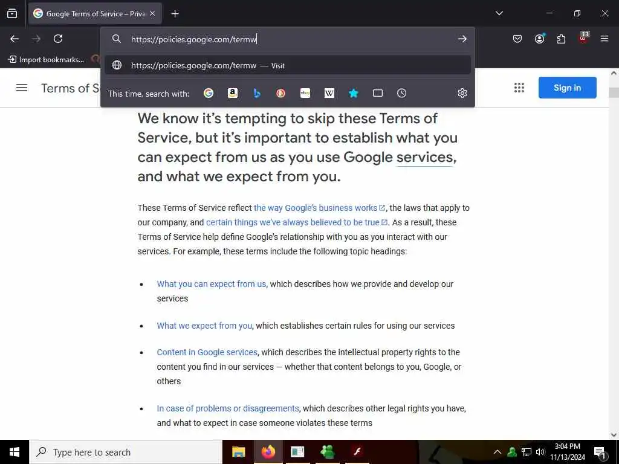
Task: Search this time with Amazon
Action: [233, 93]
